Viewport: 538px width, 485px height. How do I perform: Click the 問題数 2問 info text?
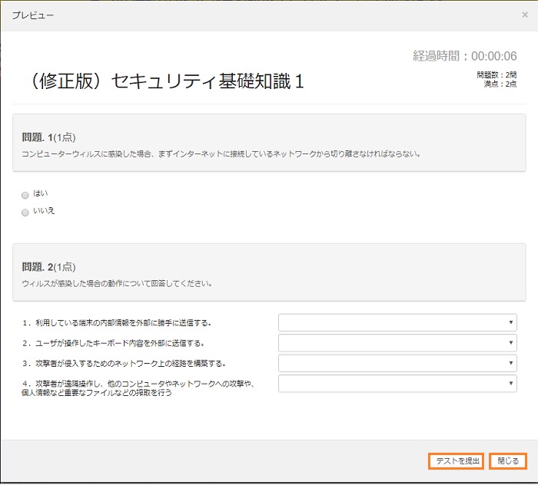(x=496, y=75)
